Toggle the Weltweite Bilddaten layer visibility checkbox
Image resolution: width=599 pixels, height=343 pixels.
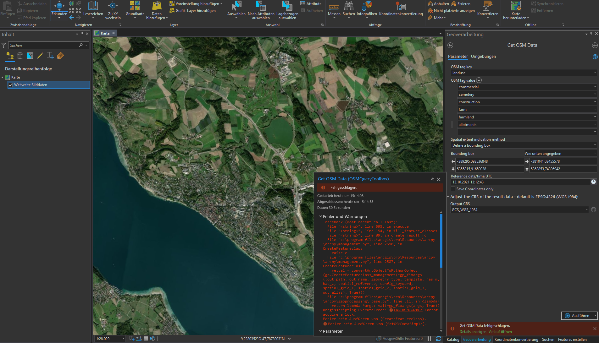10,85
